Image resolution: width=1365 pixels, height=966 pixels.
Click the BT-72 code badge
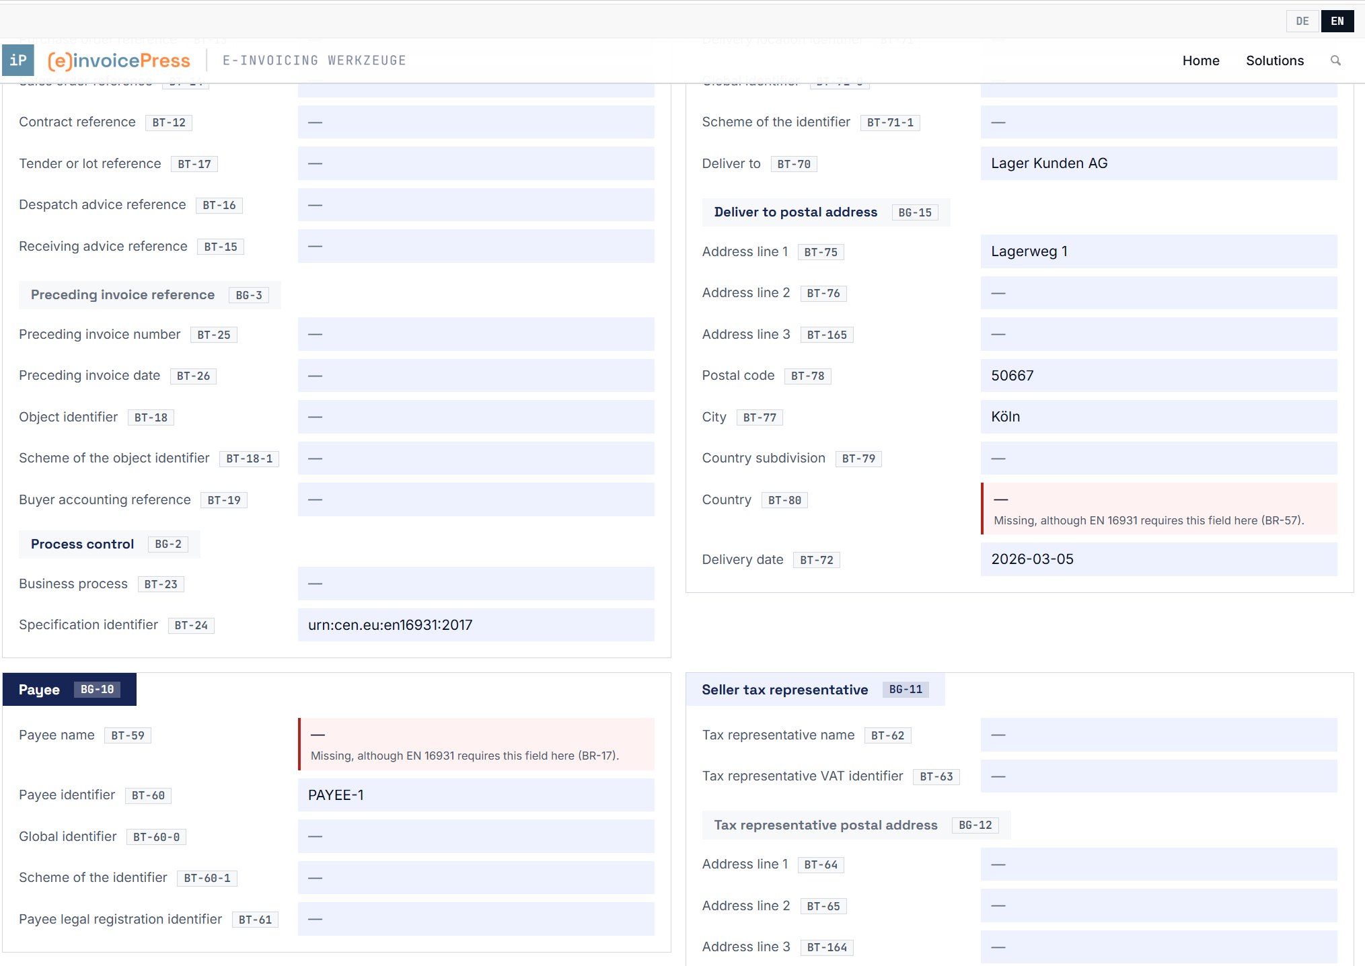pos(817,560)
